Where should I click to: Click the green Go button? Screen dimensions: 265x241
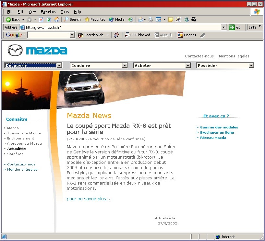pos(235,27)
